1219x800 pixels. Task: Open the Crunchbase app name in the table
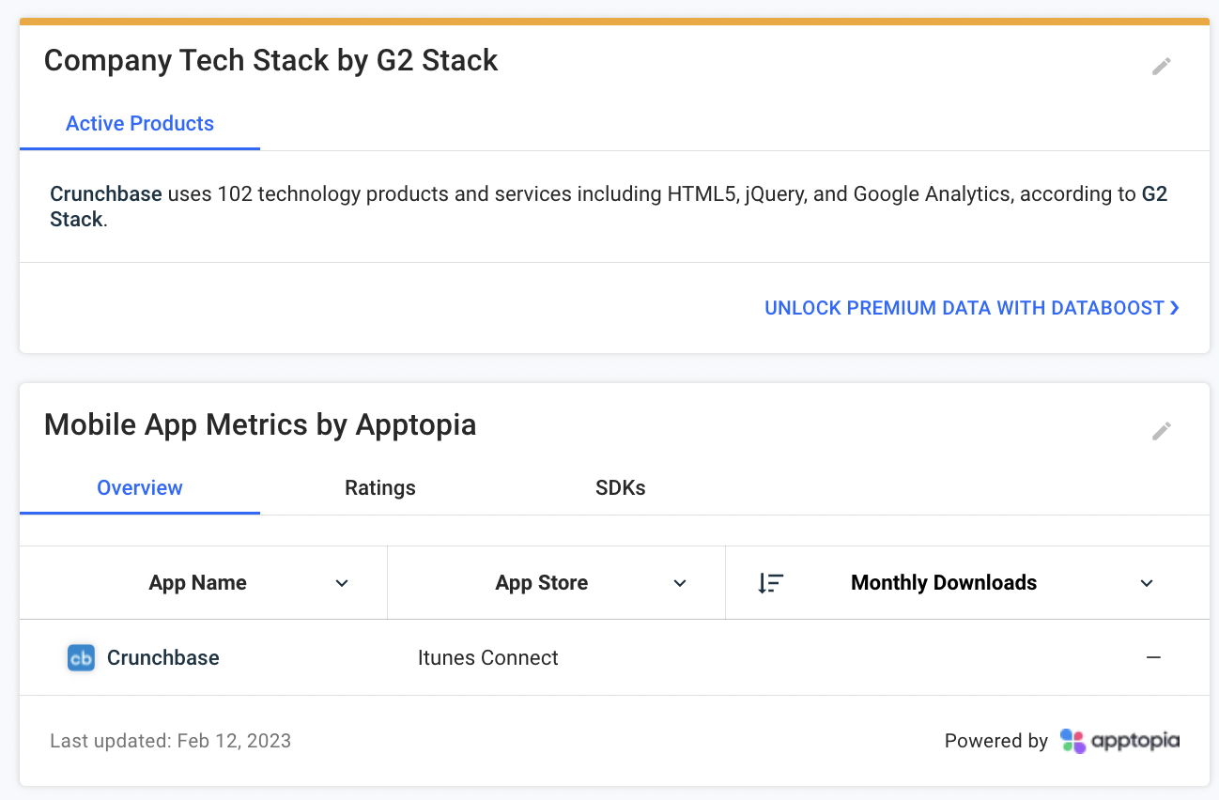pyautogui.click(x=163, y=658)
